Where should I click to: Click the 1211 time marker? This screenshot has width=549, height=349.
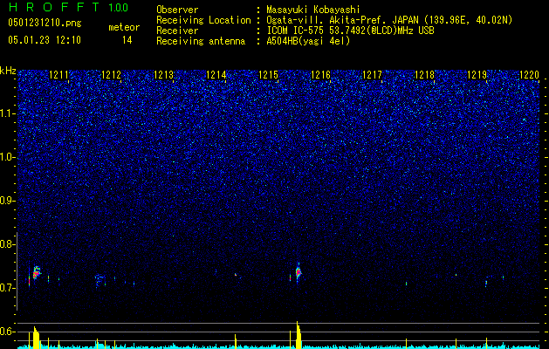[x=58, y=74]
